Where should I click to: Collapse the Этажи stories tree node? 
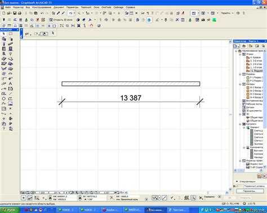[240, 54]
